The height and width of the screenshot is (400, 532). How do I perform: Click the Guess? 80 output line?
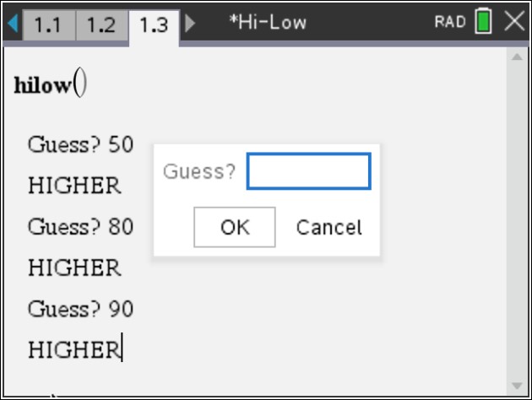click(80, 227)
